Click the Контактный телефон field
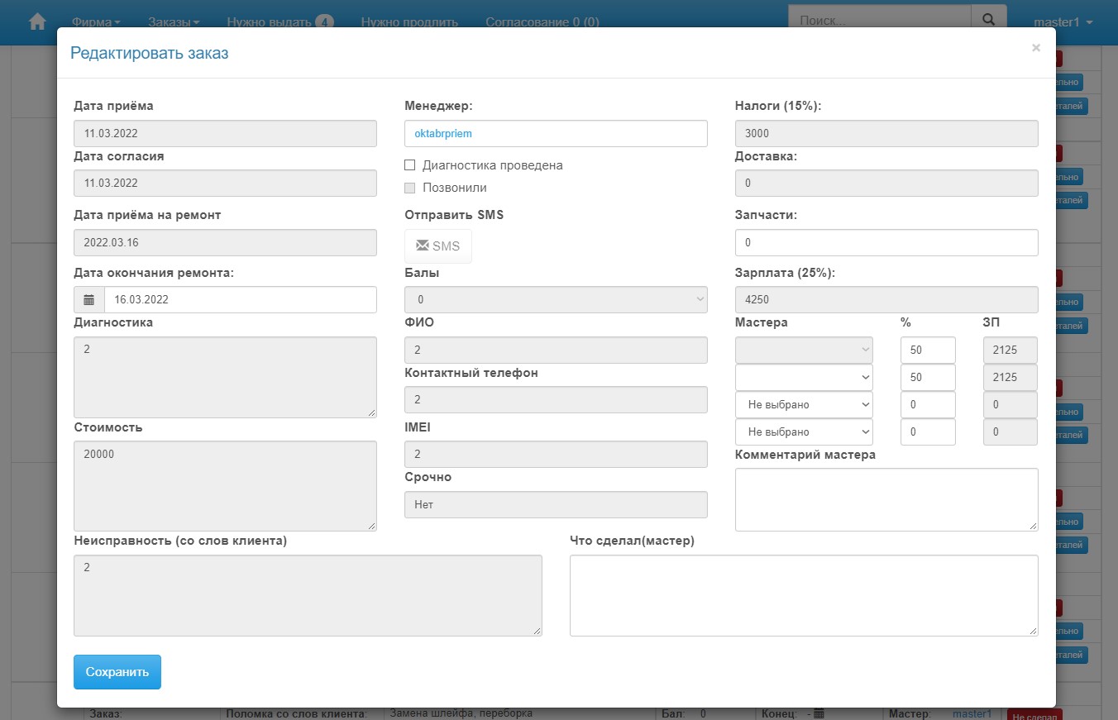The image size is (1118, 720). point(556,399)
